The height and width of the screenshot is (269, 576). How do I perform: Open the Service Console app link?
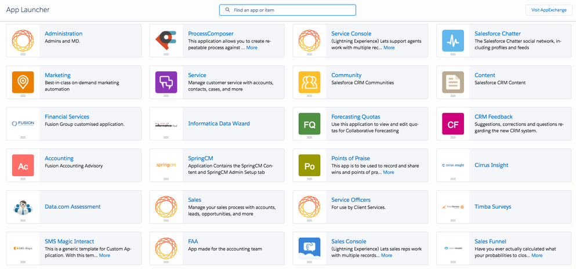pyautogui.click(x=351, y=34)
